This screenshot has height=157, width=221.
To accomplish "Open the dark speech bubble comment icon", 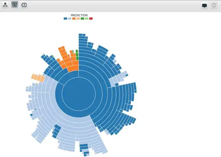I will [204, 6].
